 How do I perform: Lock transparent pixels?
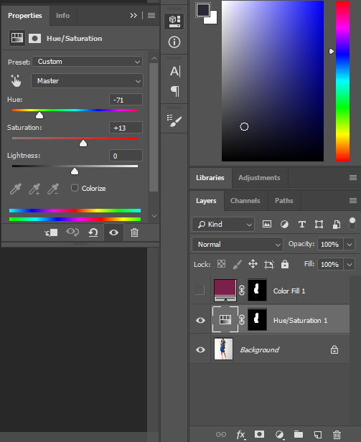tap(221, 264)
